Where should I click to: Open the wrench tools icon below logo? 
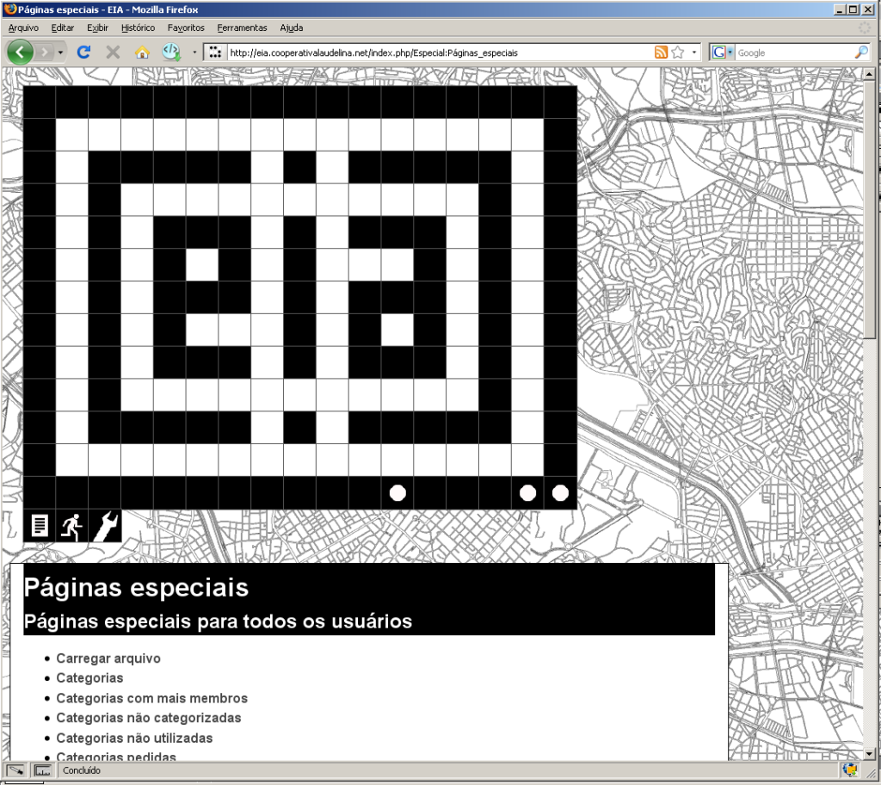click(x=105, y=526)
